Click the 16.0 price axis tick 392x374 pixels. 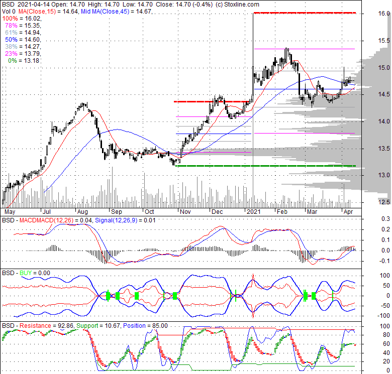384,14
